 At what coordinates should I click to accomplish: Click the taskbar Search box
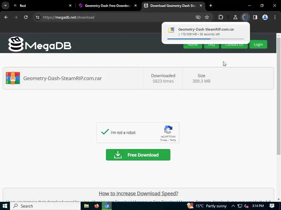[x=45, y=206]
